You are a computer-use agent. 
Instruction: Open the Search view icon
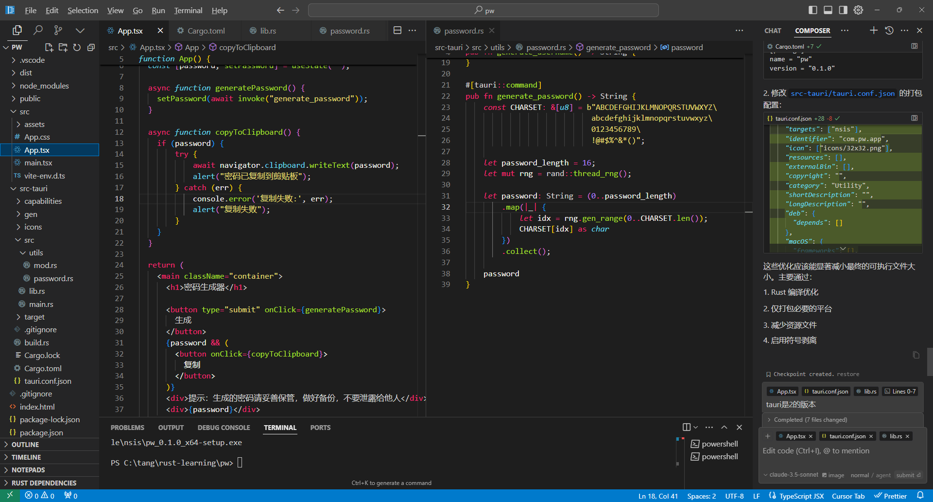pos(38,30)
